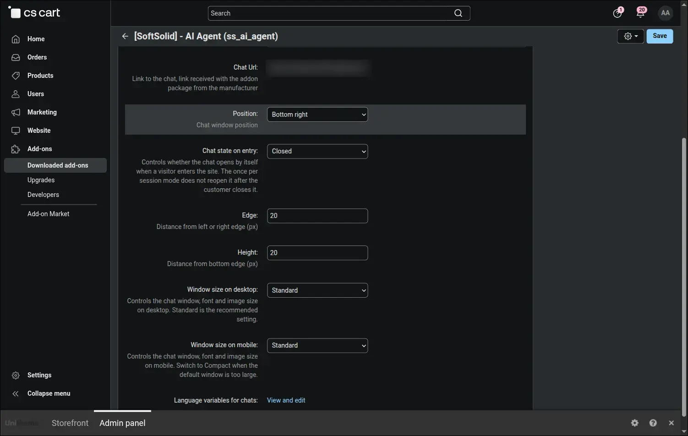688x436 pixels.
Task: Click View and edit link
Action: pos(286,400)
